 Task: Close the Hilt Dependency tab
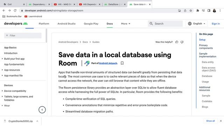[99, 5]
